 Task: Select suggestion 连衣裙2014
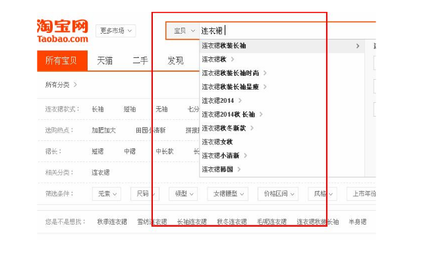tap(217, 101)
